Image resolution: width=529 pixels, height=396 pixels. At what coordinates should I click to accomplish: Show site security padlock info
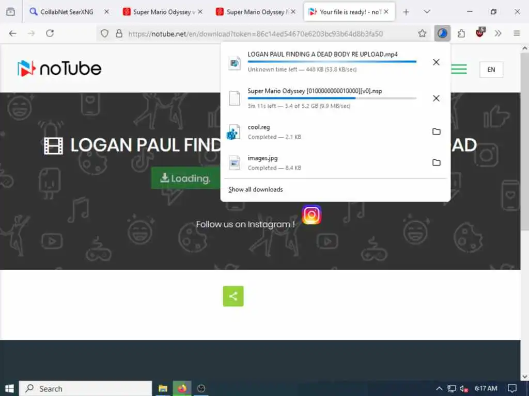click(x=119, y=34)
